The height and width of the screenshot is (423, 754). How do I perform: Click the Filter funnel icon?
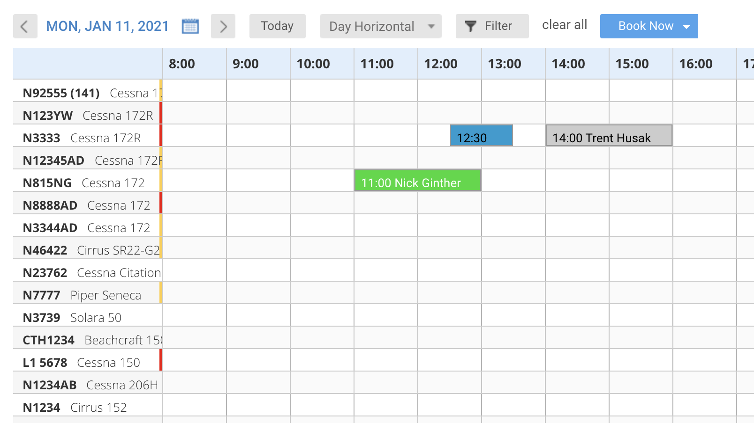click(471, 26)
